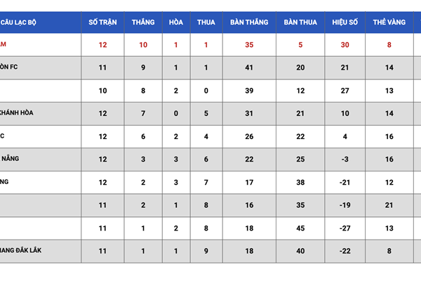Screen dimensions: 421x281
Task: Click the BÀN THUA column header
Action: click(300, 22)
